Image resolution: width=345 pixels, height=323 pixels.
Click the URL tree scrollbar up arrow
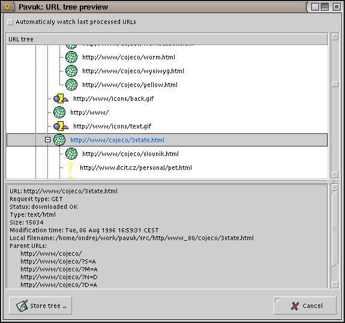click(335, 37)
